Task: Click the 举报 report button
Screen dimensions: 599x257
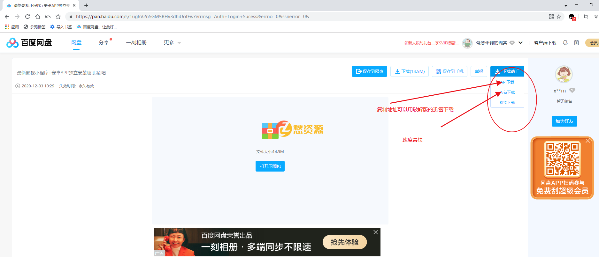Action: coord(479,71)
